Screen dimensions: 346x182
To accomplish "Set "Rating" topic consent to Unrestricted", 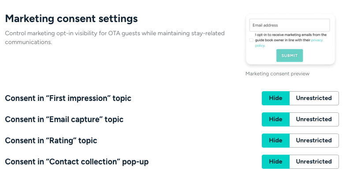I will tap(313, 141).
